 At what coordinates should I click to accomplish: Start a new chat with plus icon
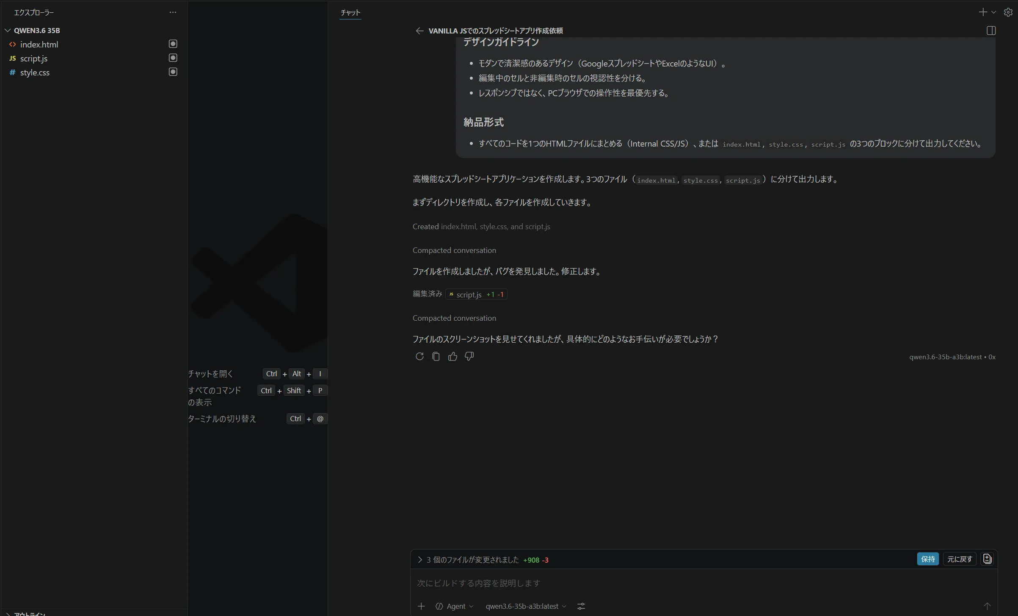[982, 12]
